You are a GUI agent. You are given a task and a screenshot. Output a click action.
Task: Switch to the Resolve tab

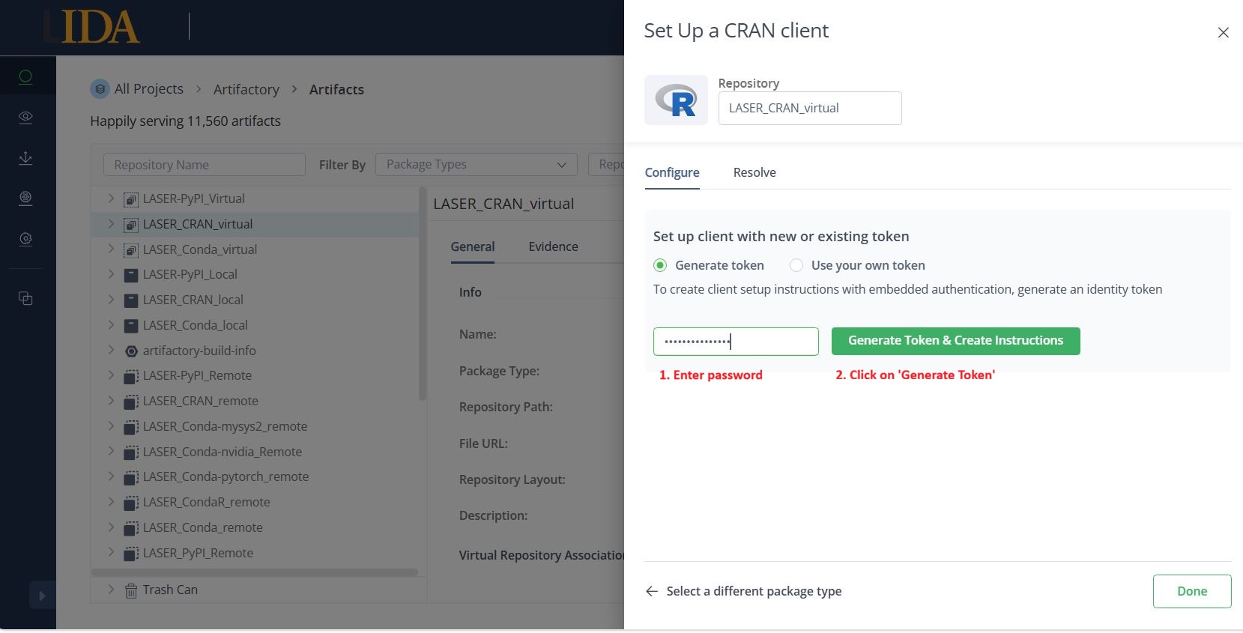point(754,172)
